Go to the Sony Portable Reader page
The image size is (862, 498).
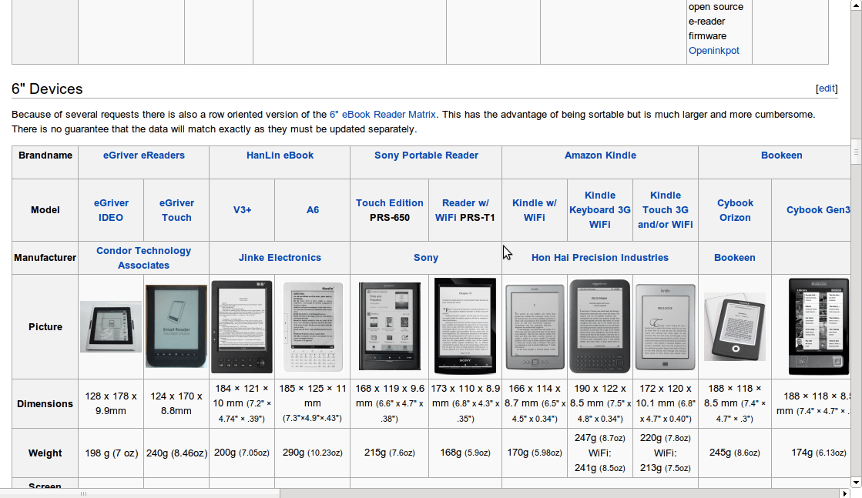coord(426,155)
